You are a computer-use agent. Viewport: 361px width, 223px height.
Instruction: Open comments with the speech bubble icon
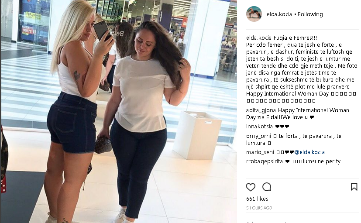267,187
